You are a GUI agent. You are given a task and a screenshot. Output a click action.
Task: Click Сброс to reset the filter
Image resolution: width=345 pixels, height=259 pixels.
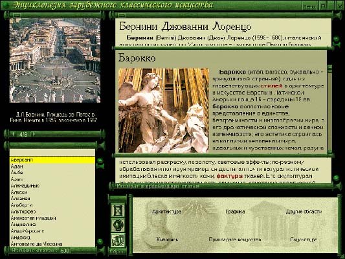point(117,251)
